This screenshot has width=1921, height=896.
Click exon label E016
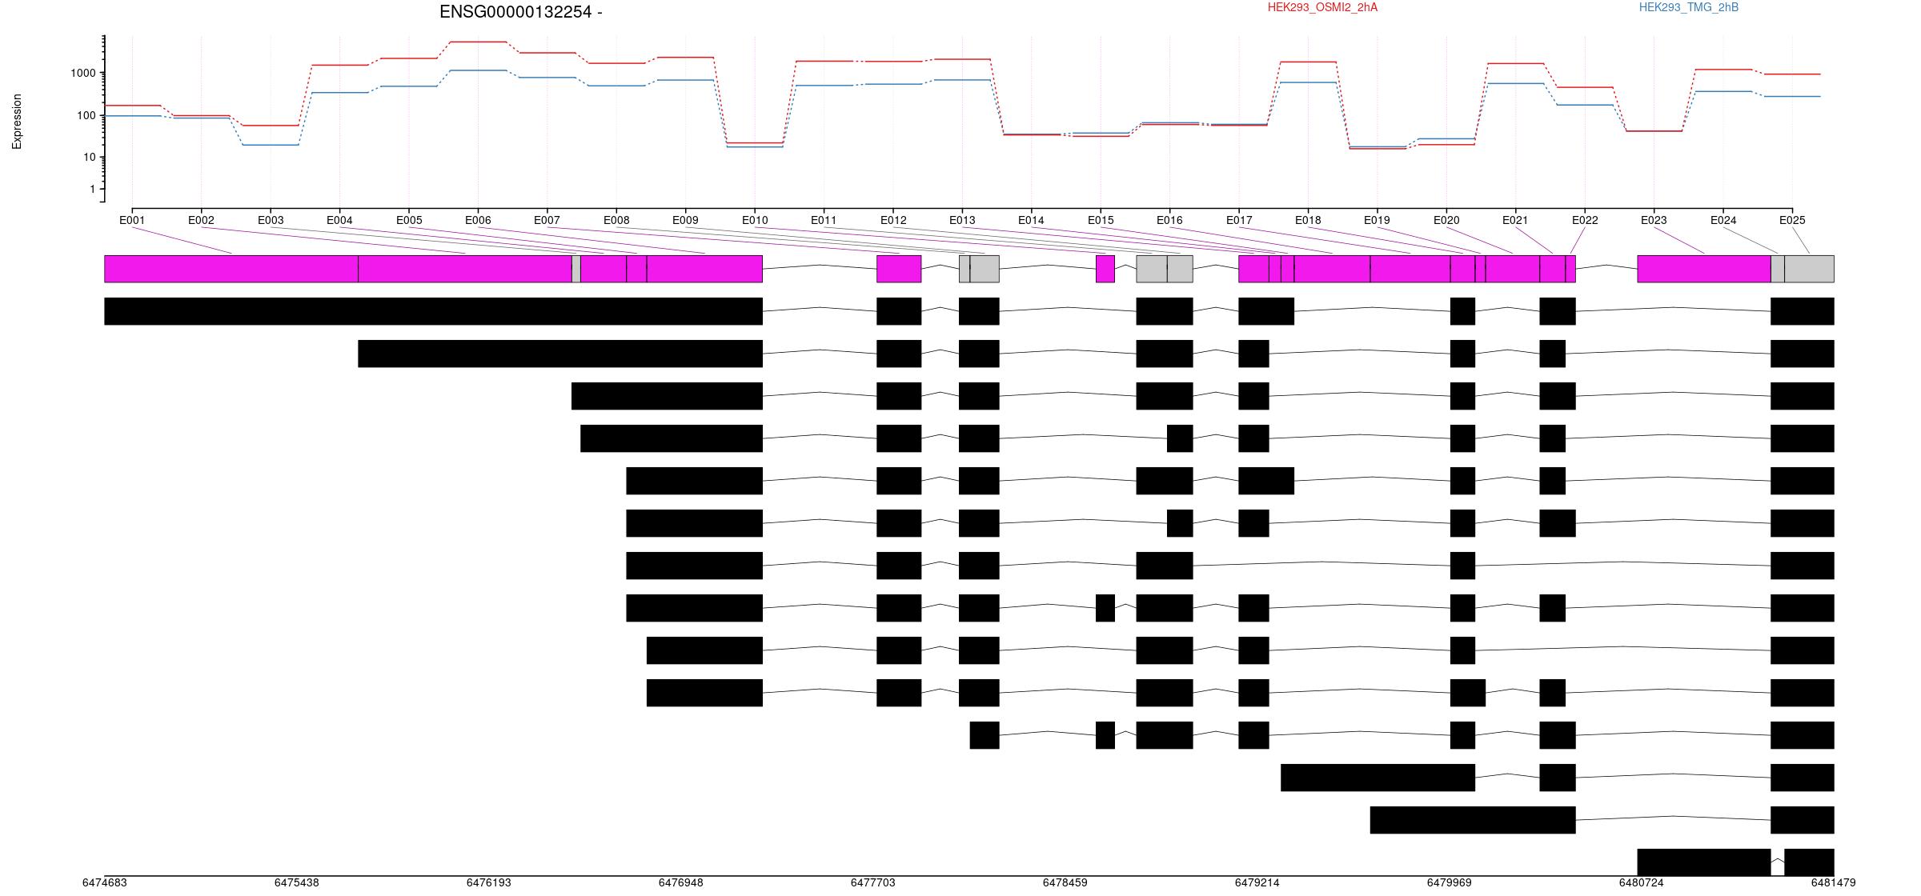click(1169, 220)
